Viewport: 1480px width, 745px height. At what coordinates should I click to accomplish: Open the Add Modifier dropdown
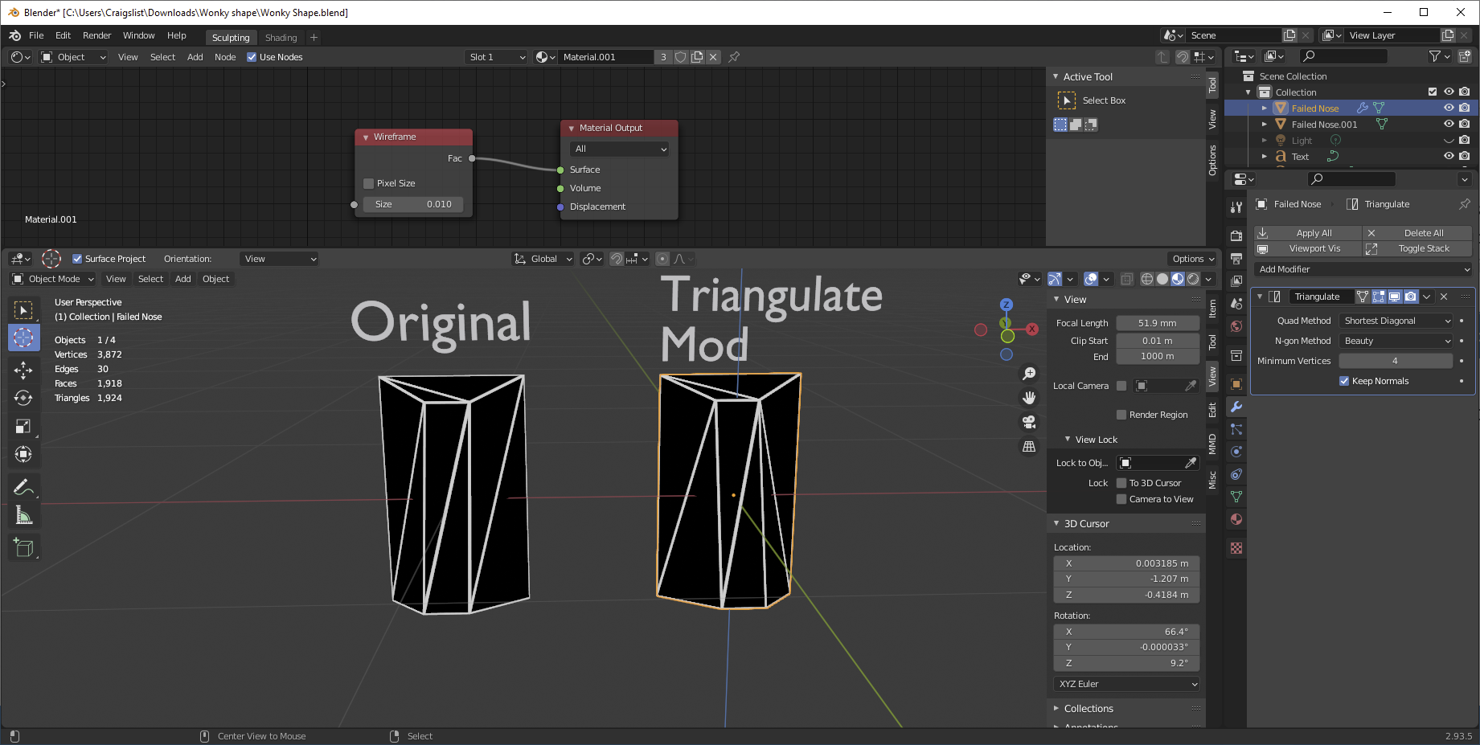(x=1363, y=269)
